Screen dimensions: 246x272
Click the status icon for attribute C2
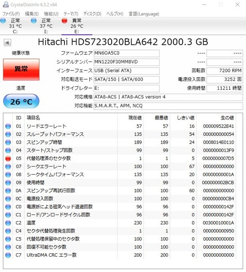(8, 223)
